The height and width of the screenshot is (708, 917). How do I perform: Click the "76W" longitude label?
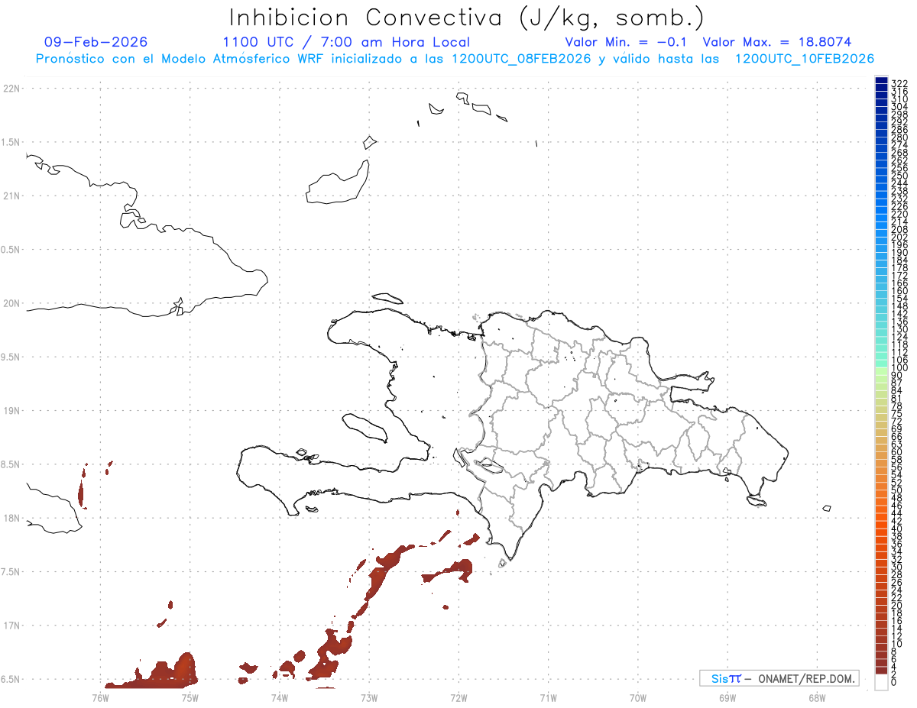(100, 697)
